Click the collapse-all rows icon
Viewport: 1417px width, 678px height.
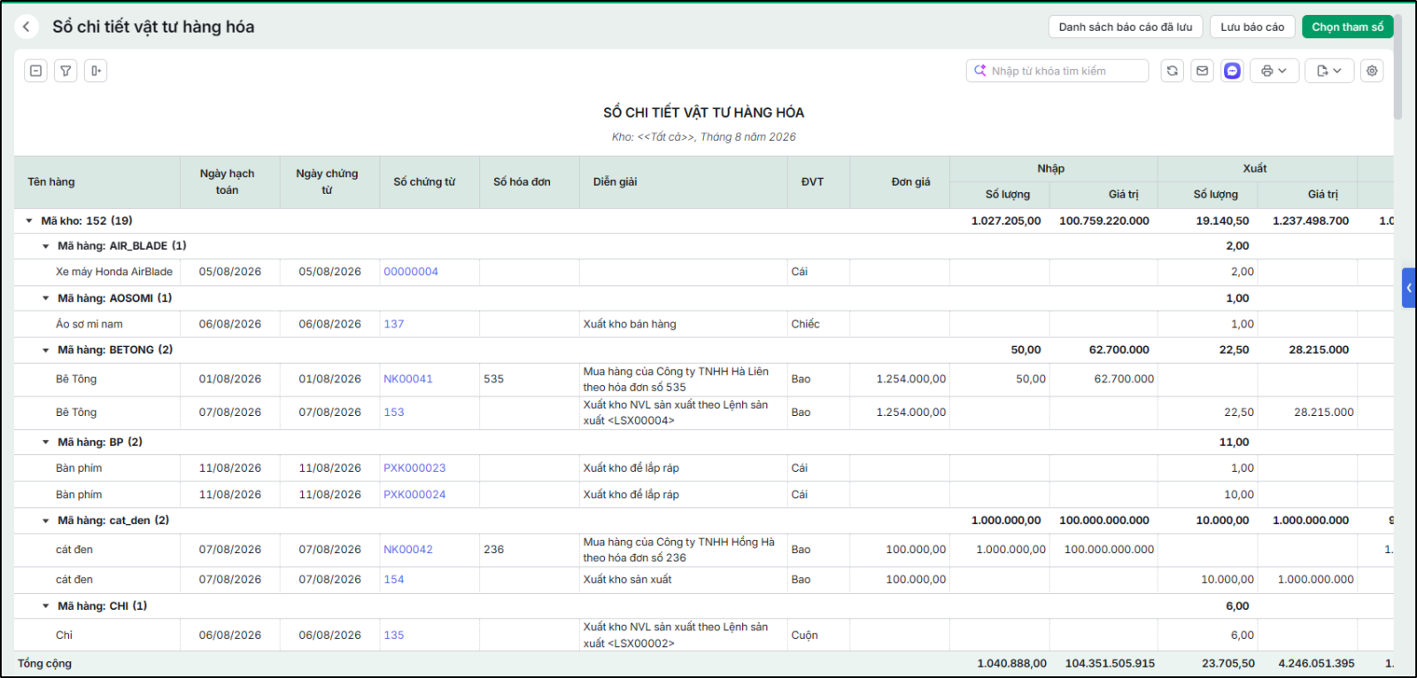pyautogui.click(x=35, y=71)
